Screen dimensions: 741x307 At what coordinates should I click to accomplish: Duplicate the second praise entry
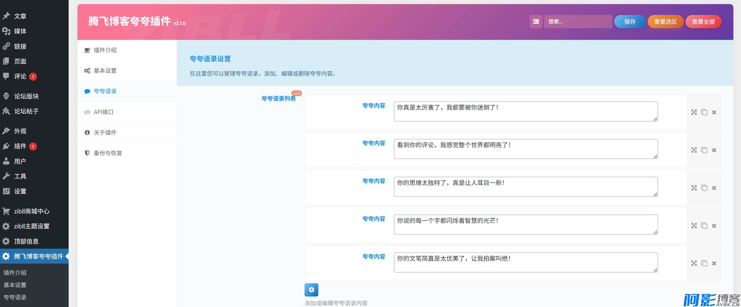coord(704,150)
